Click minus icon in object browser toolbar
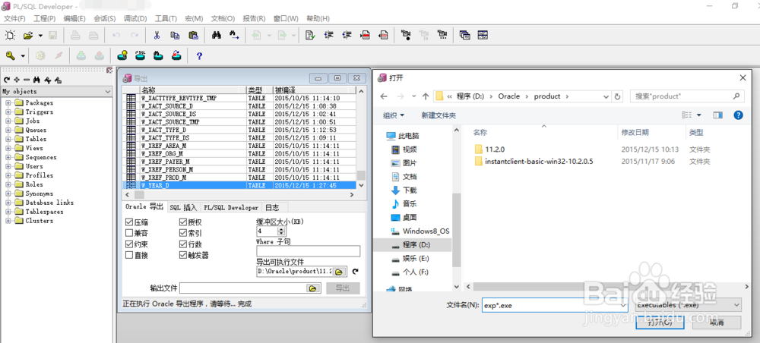Image resolution: width=760 pixels, height=343 pixels. (x=27, y=80)
